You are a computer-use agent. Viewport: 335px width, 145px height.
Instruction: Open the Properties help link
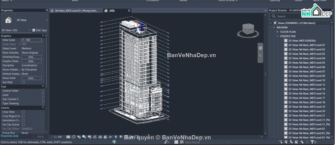click(9, 136)
